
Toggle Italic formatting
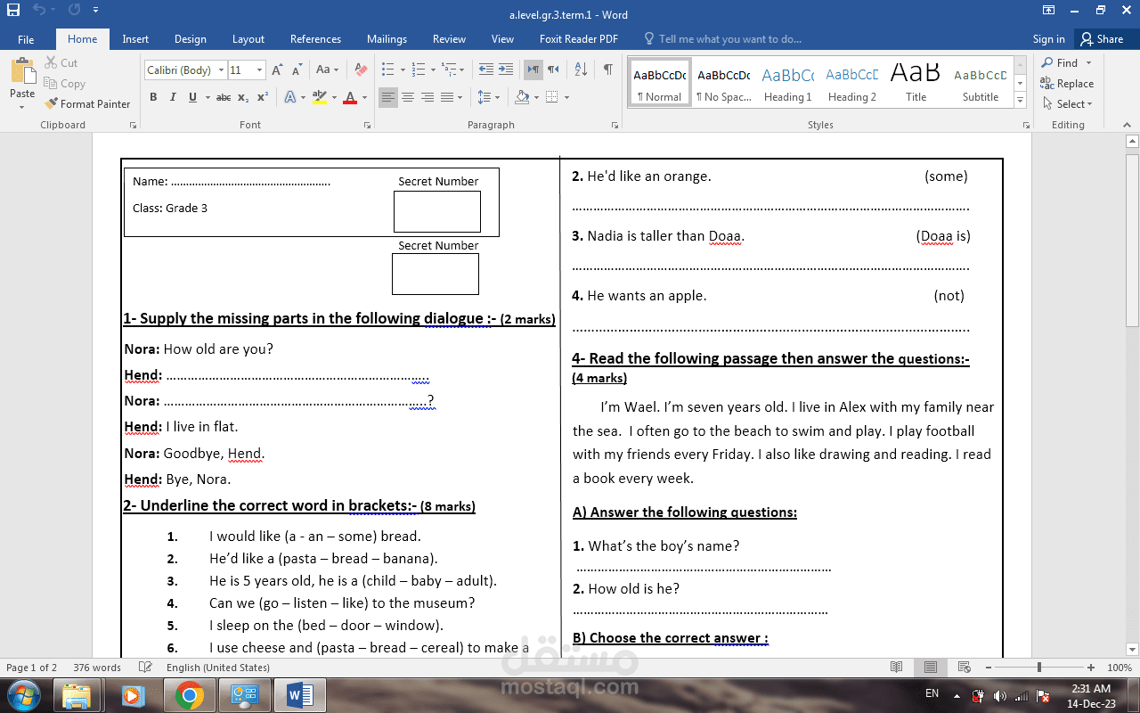[173, 97]
